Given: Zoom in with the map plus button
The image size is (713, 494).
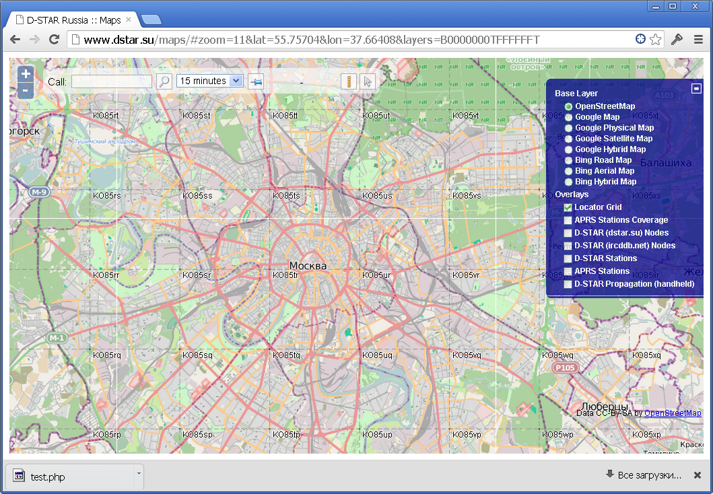Looking at the screenshot, I should click(26, 74).
